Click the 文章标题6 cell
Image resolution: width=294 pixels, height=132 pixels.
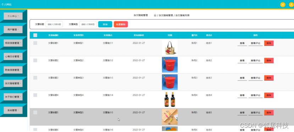53,130
